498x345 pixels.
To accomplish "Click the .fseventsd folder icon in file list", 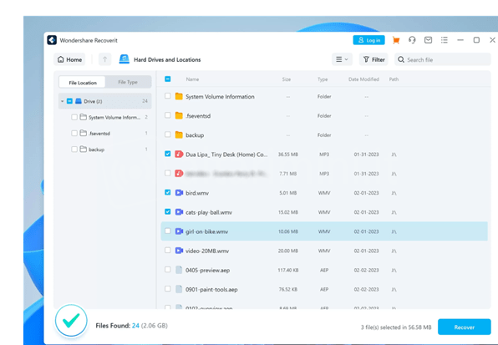I will point(179,115).
